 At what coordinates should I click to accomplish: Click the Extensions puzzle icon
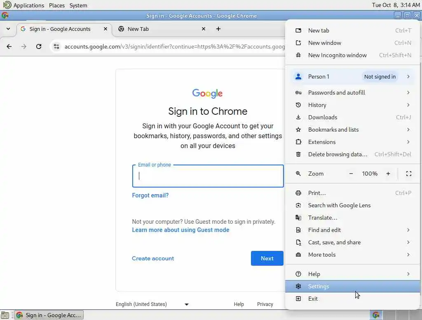pos(298,142)
